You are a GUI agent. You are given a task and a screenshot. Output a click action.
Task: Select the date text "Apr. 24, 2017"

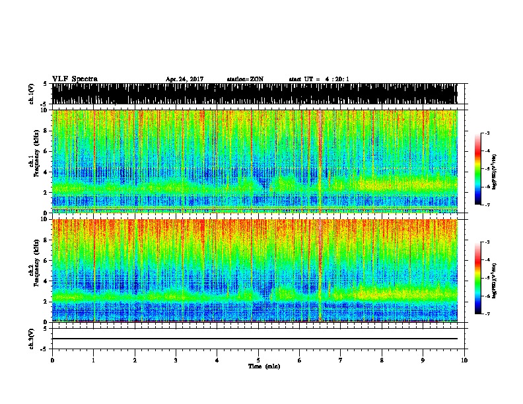point(184,79)
